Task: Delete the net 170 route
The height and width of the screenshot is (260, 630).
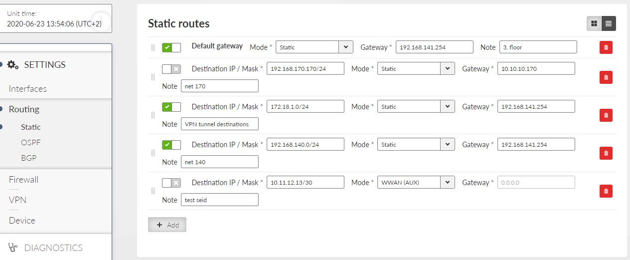Action: [x=606, y=77]
